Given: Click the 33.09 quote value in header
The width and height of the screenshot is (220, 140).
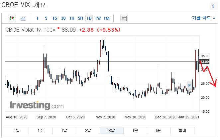Looking at the screenshot, I should point(68,30).
